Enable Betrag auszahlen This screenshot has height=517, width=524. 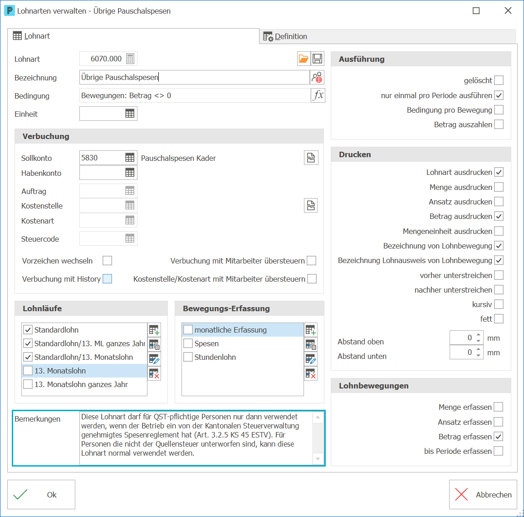tap(499, 124)
